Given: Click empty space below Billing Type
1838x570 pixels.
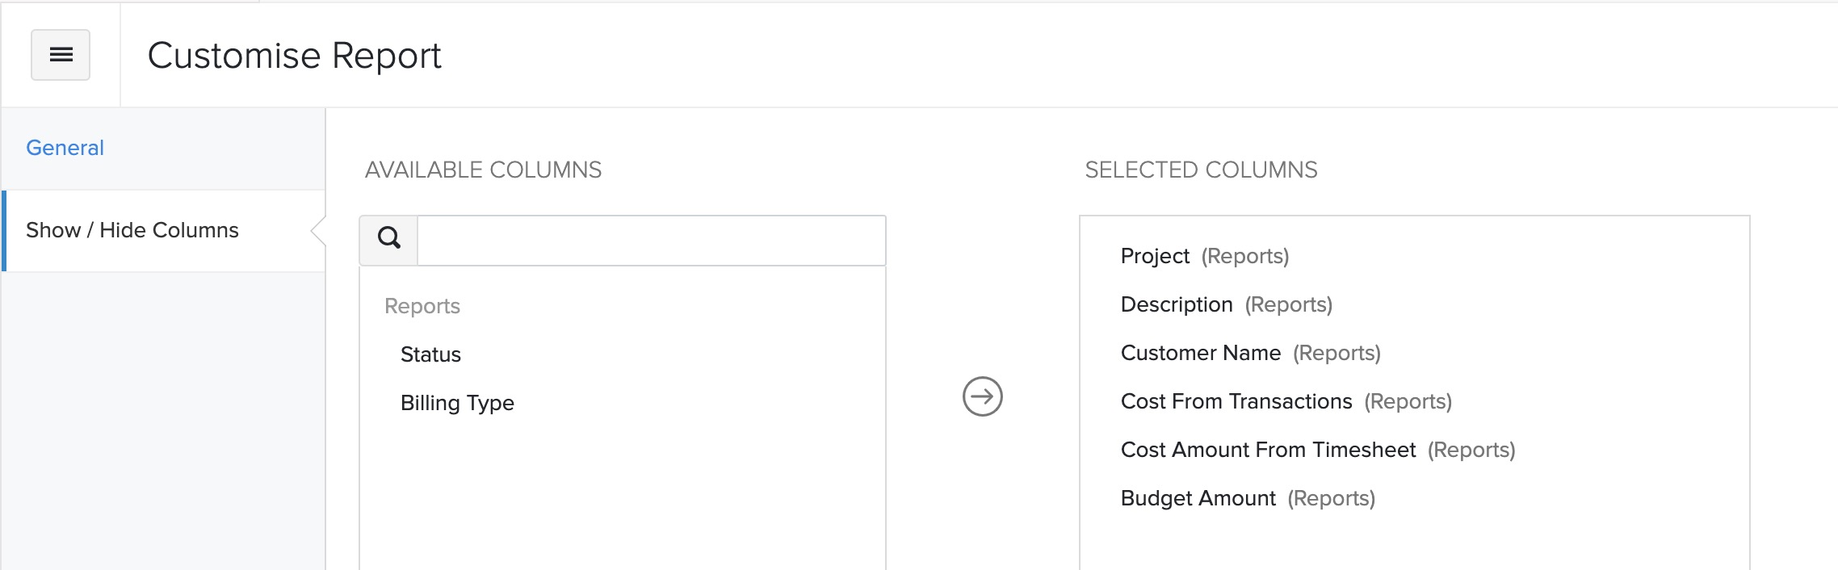Looking at the screenshot, I should [622, 501].
